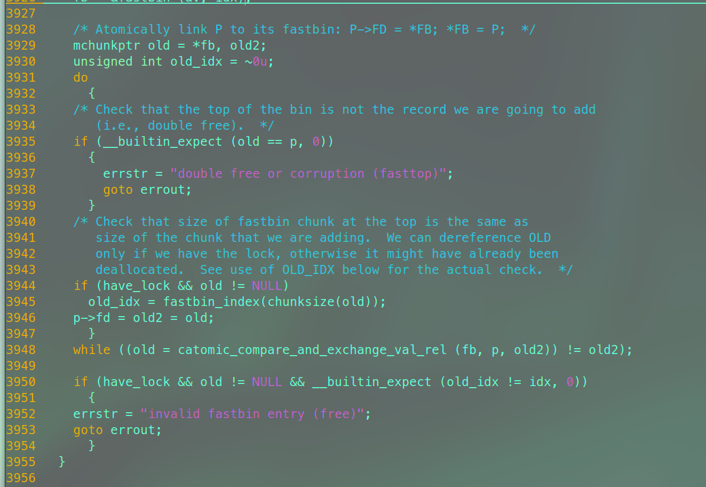Click '__builtin_expect' on line 3935

pos(163,142)
